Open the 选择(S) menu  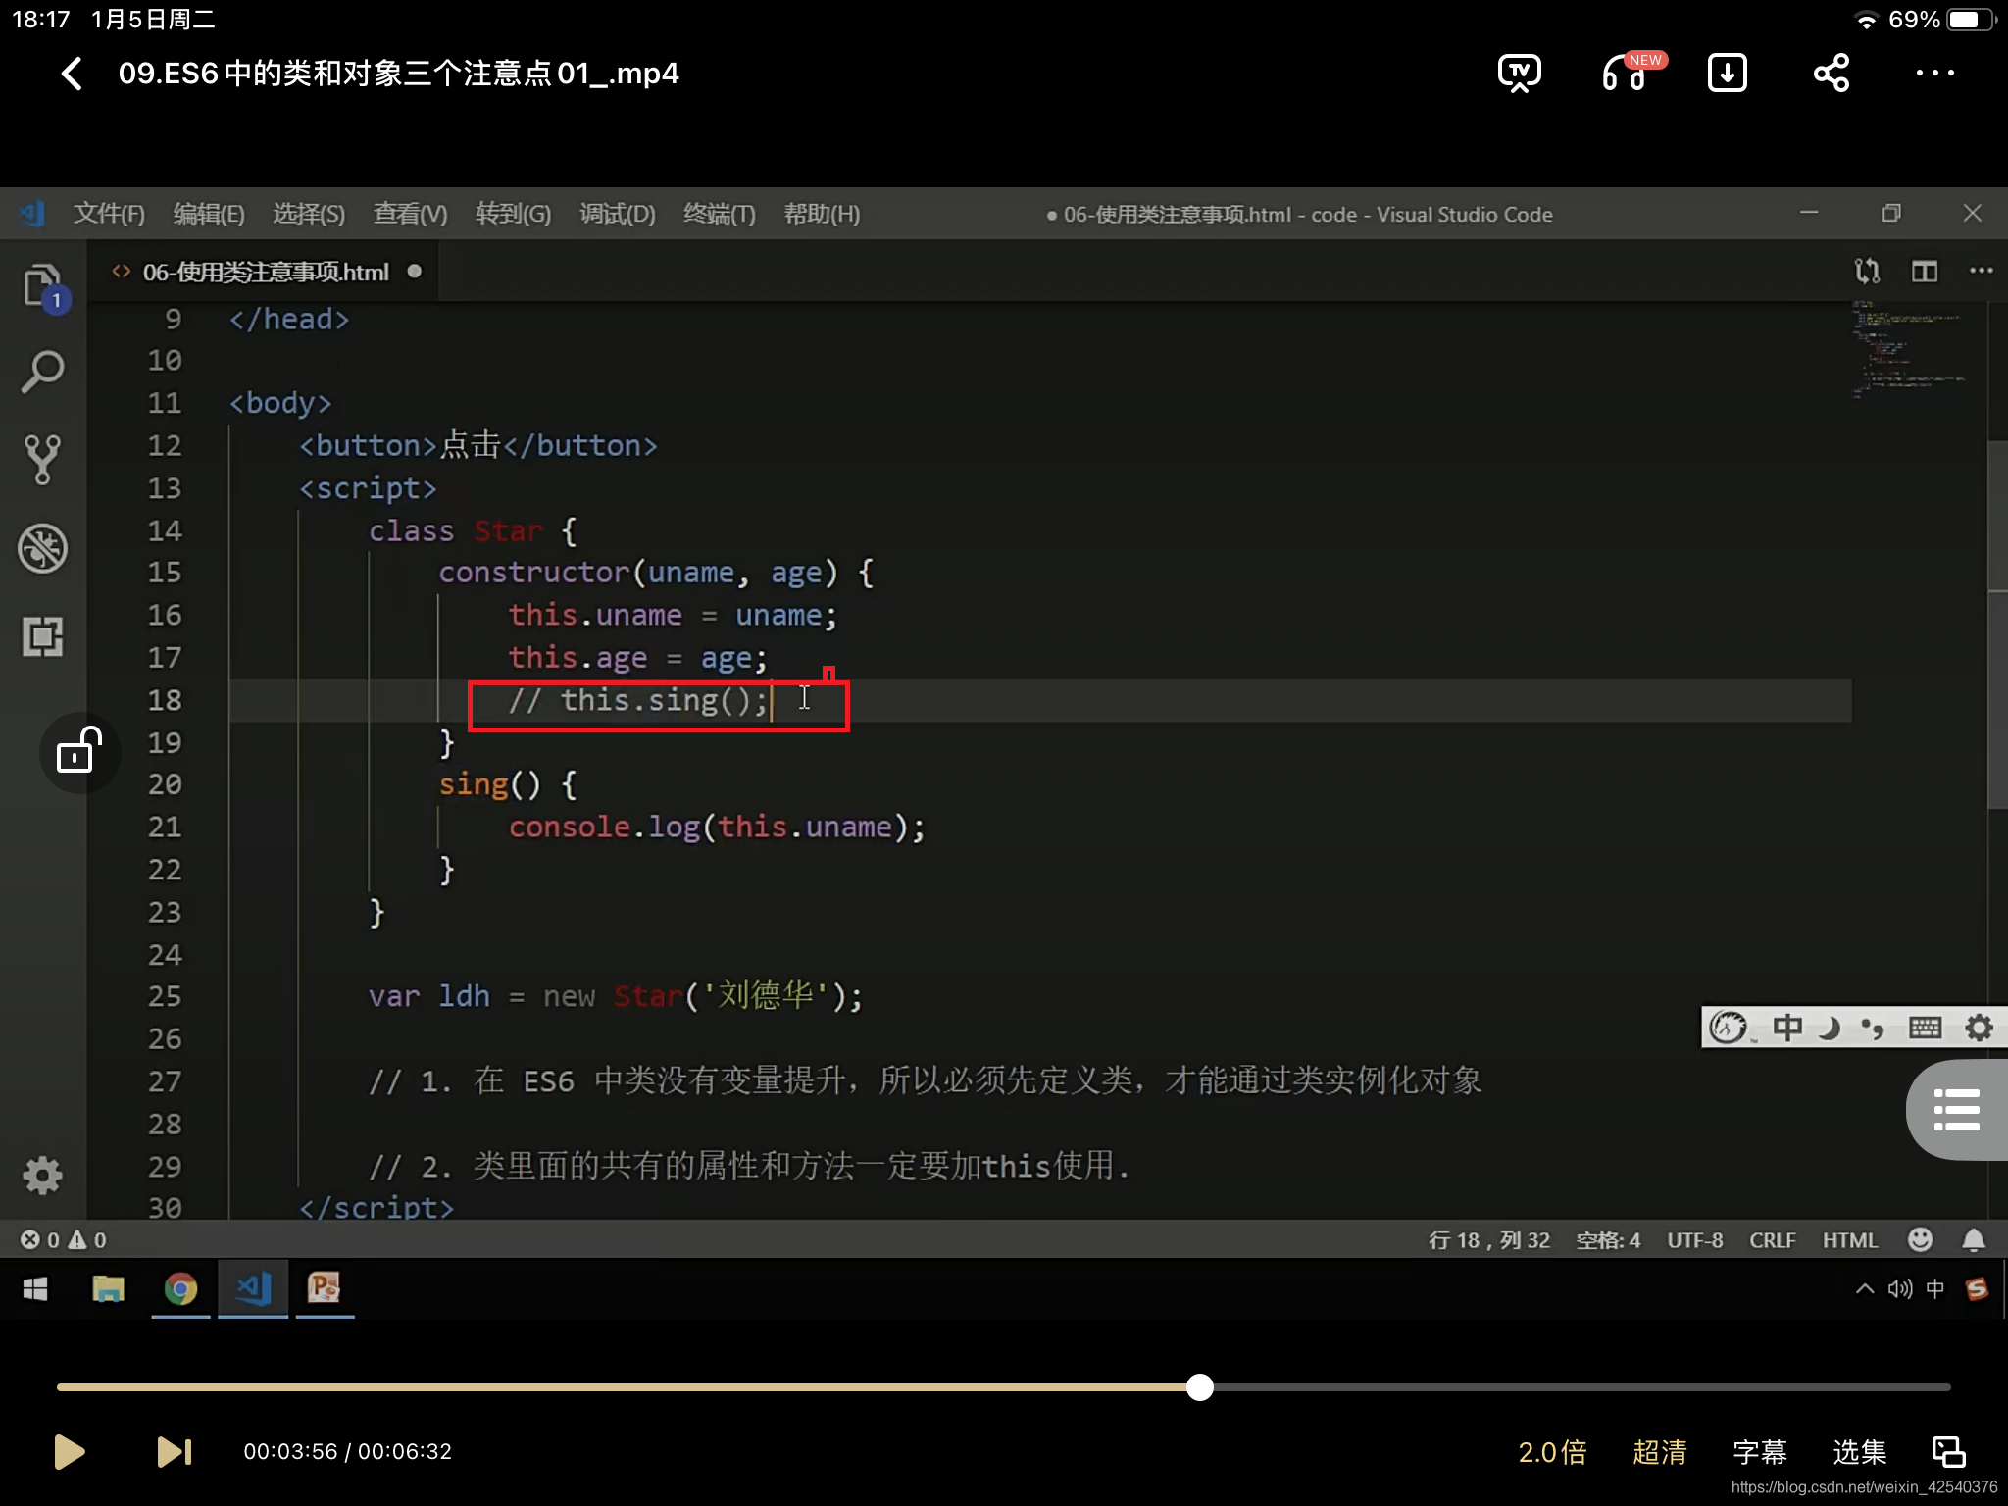[309, 214]
